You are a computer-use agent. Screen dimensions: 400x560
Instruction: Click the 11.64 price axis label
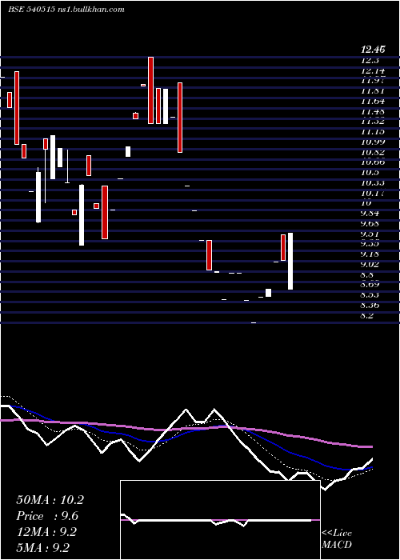pyautogui.click(x=373, y=102)
